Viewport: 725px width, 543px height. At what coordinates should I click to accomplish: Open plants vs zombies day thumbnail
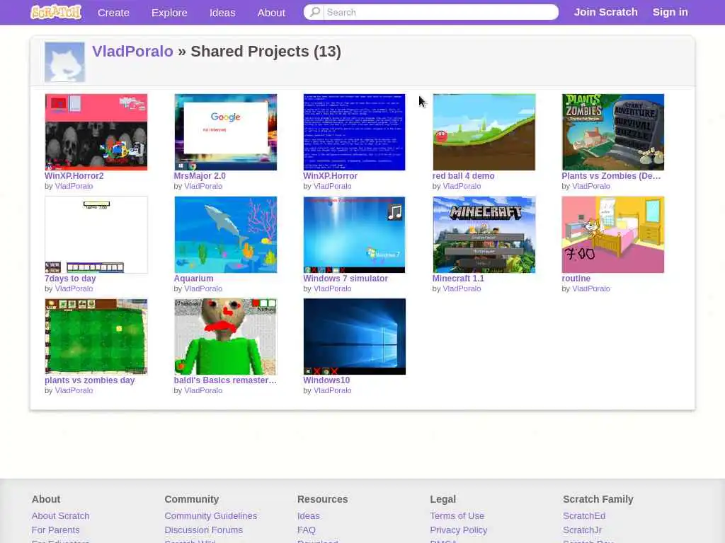[x=96, y=337]
